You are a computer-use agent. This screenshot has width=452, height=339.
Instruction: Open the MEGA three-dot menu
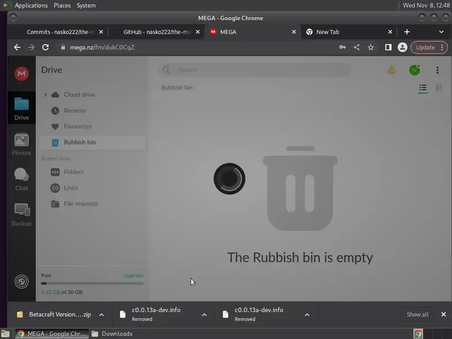click(437, 70)
